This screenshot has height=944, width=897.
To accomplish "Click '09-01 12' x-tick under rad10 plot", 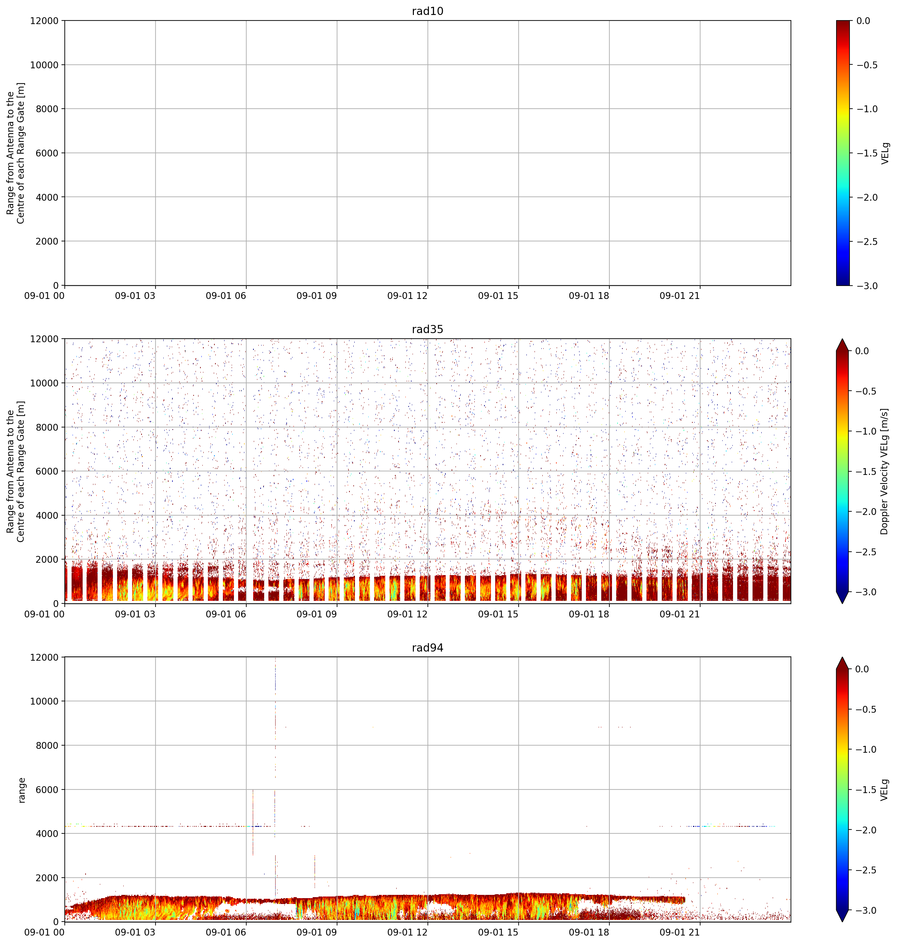I will tap(407, 296).
